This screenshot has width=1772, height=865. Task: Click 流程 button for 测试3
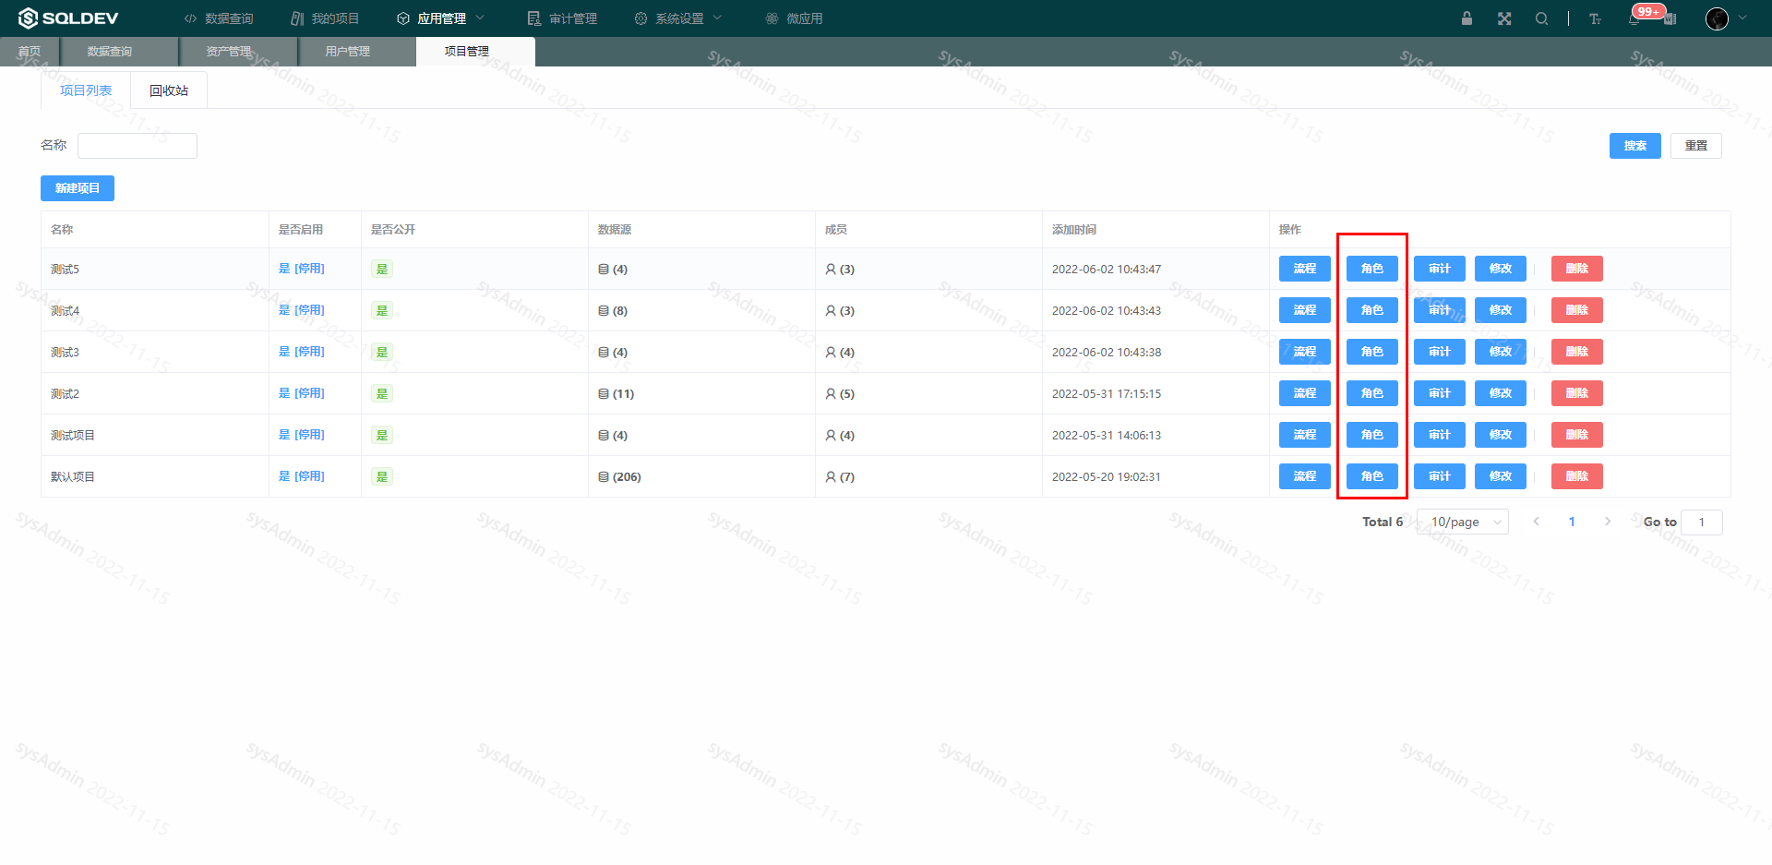(x=1305, y=352)
